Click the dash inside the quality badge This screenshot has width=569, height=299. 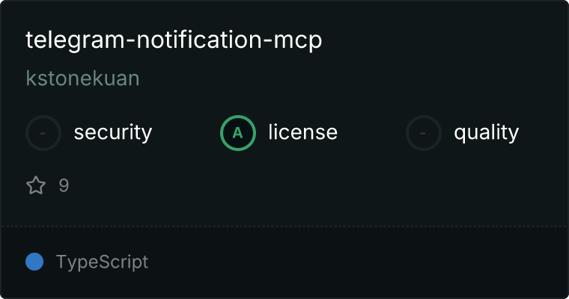pos(423,133)
